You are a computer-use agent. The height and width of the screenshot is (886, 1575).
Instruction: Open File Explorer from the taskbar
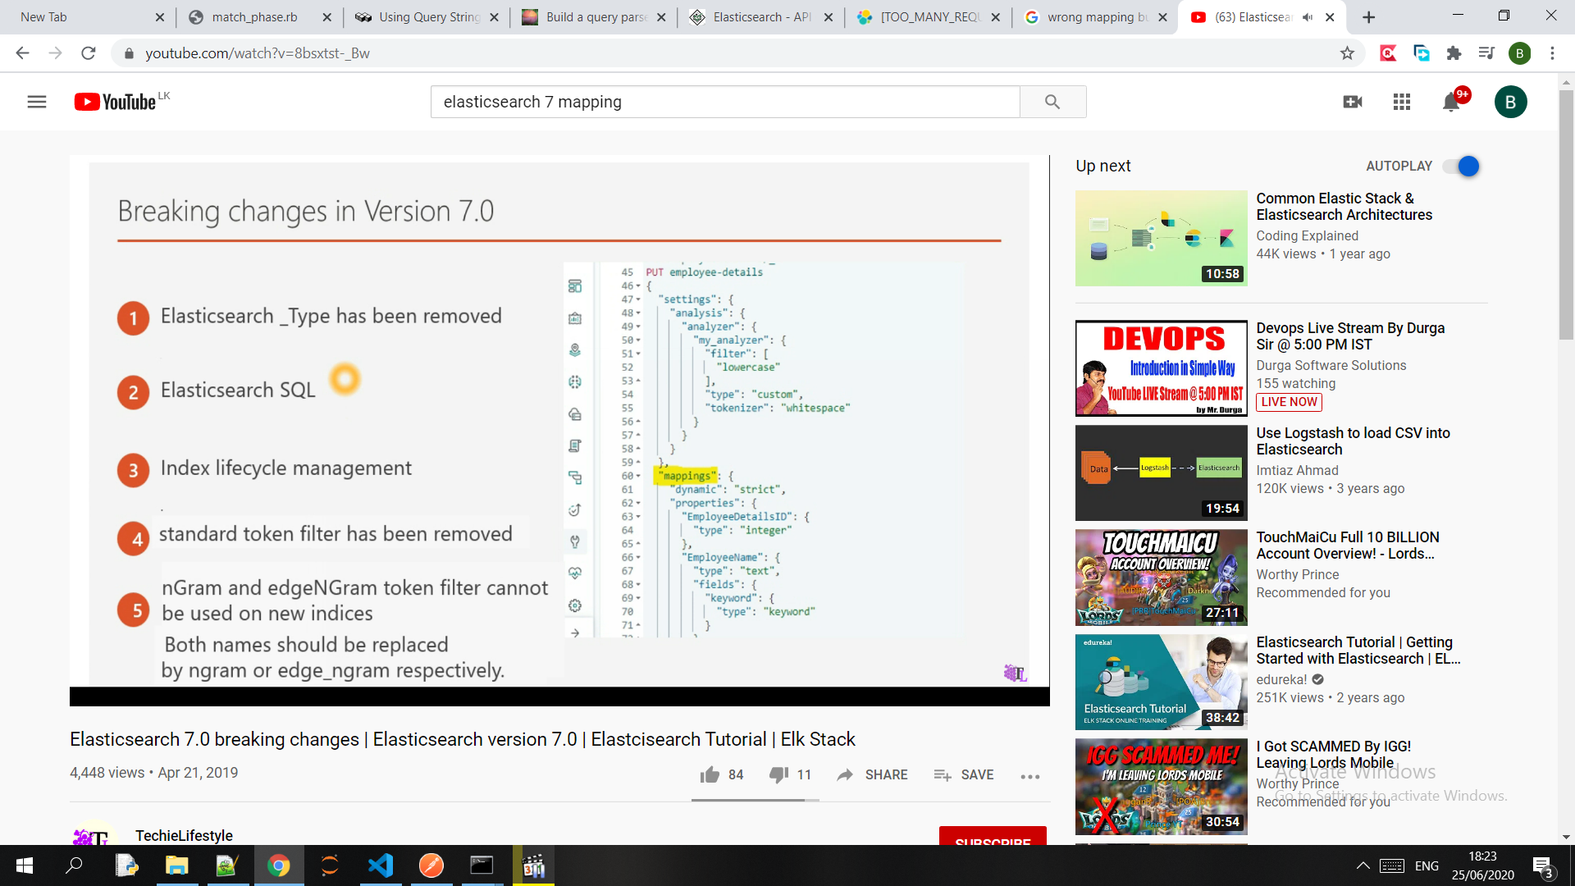[x=177, y=865]
